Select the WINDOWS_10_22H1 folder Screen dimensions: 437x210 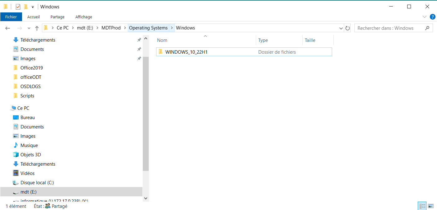(186, 52)
